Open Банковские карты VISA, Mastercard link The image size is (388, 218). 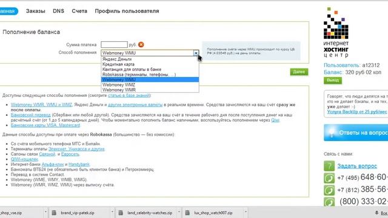point(45,125)
